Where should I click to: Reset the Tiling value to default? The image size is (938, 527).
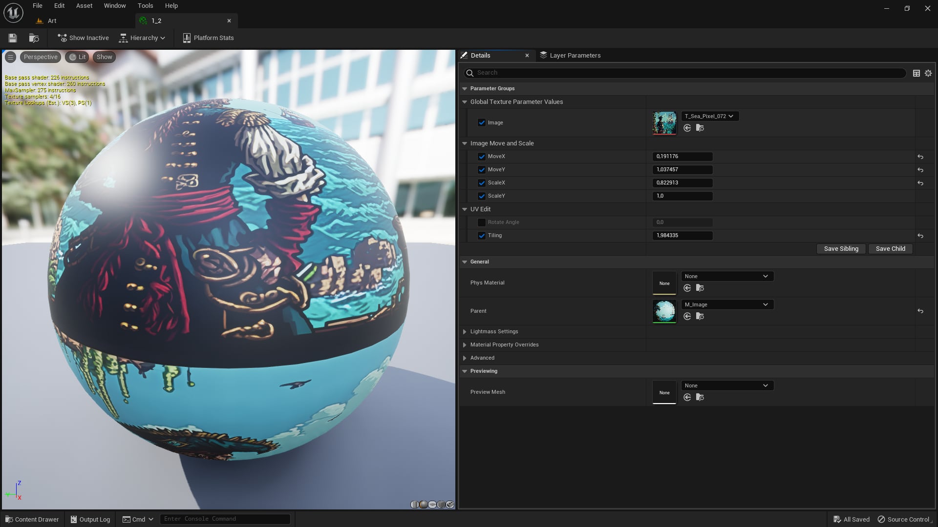coord(920,236)
